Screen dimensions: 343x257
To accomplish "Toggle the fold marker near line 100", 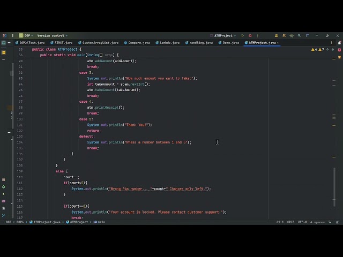I will [x=12, y=118].
